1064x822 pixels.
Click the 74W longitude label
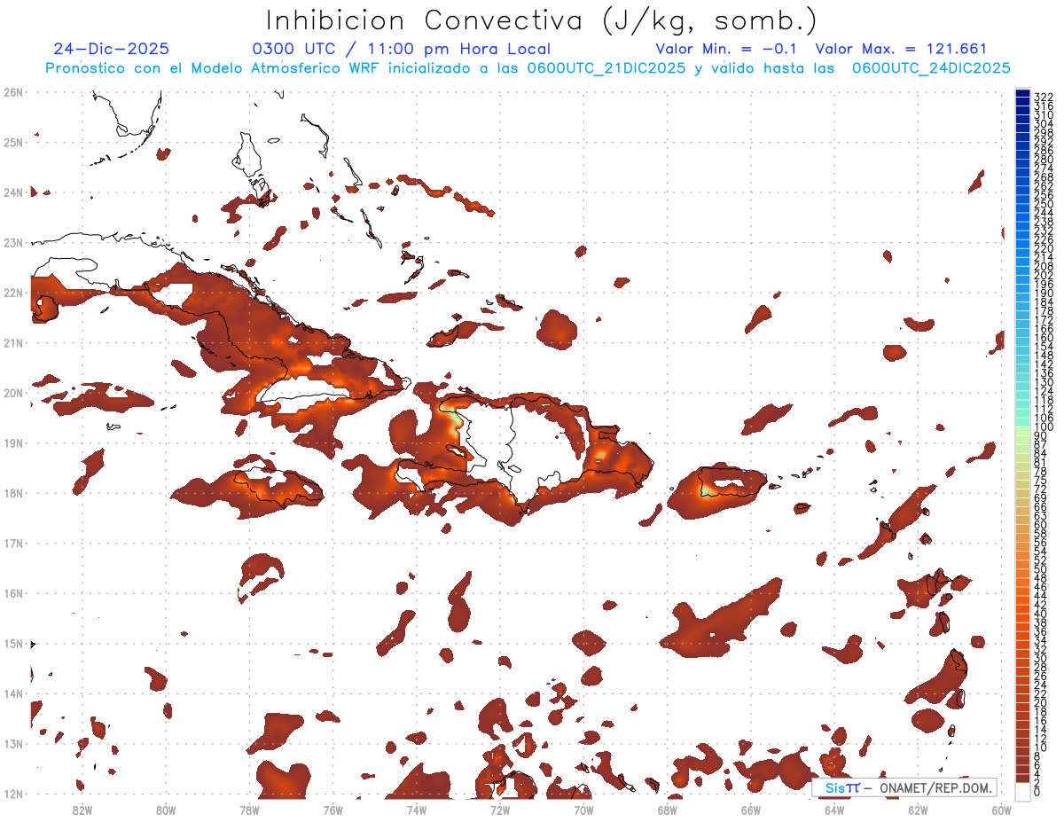(416, 809)
